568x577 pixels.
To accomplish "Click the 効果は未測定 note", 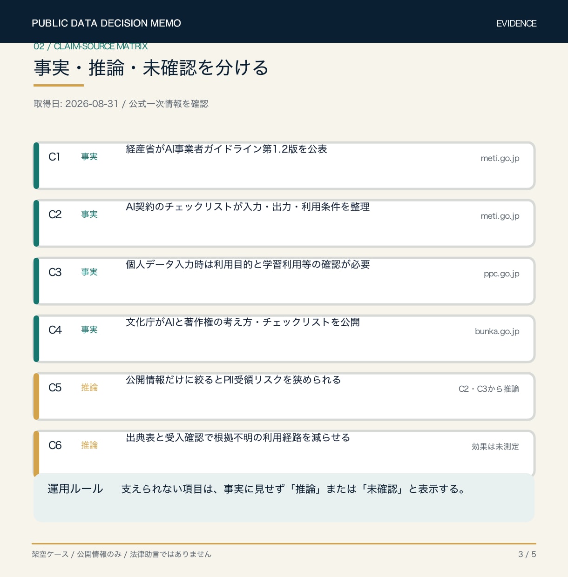I will [495, 447].
